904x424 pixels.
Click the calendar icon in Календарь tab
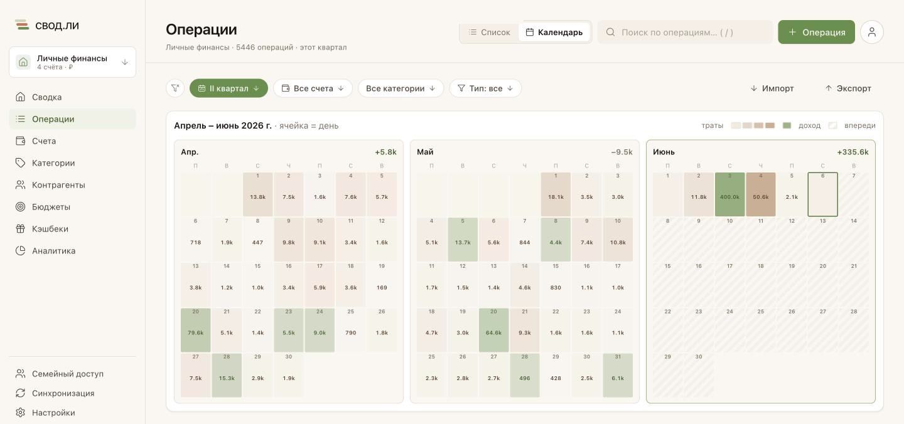(530, 32)
